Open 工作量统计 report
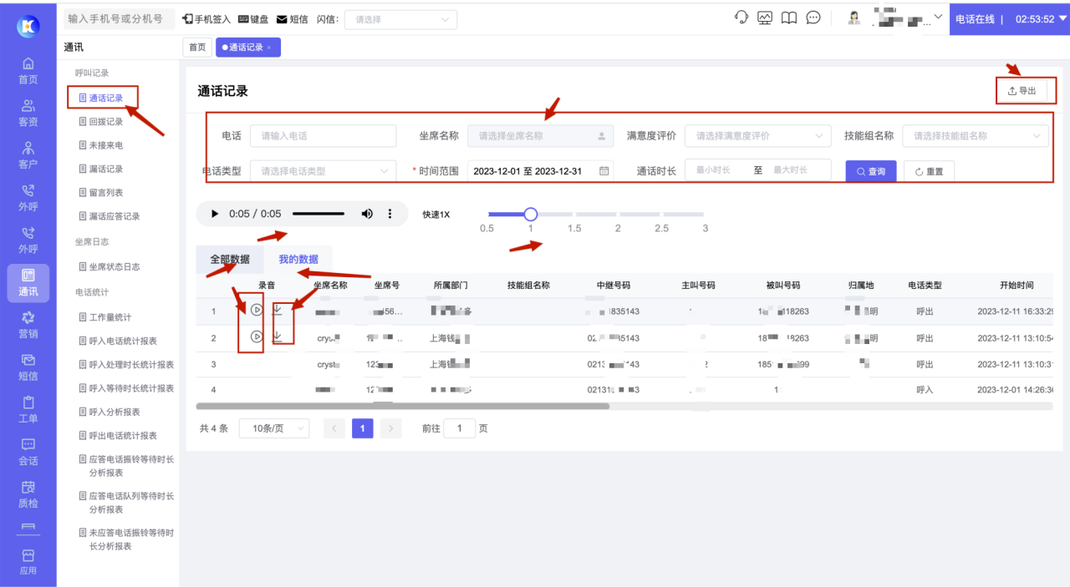Screen dimensions: 1070x587 coord(106,317)
